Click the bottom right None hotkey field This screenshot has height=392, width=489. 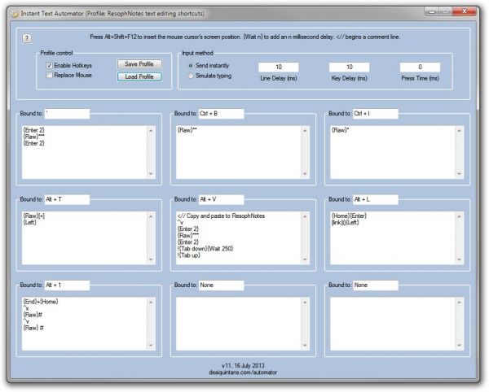[376, 285]
